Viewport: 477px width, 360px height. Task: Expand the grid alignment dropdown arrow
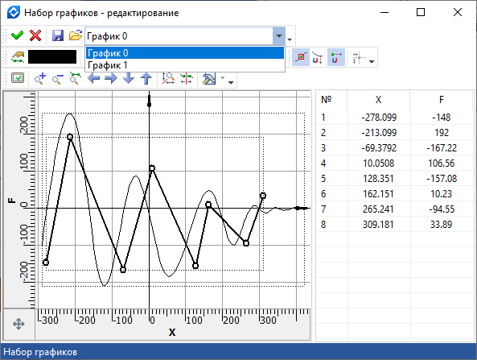pyautogui.click(x=372, y=61)
